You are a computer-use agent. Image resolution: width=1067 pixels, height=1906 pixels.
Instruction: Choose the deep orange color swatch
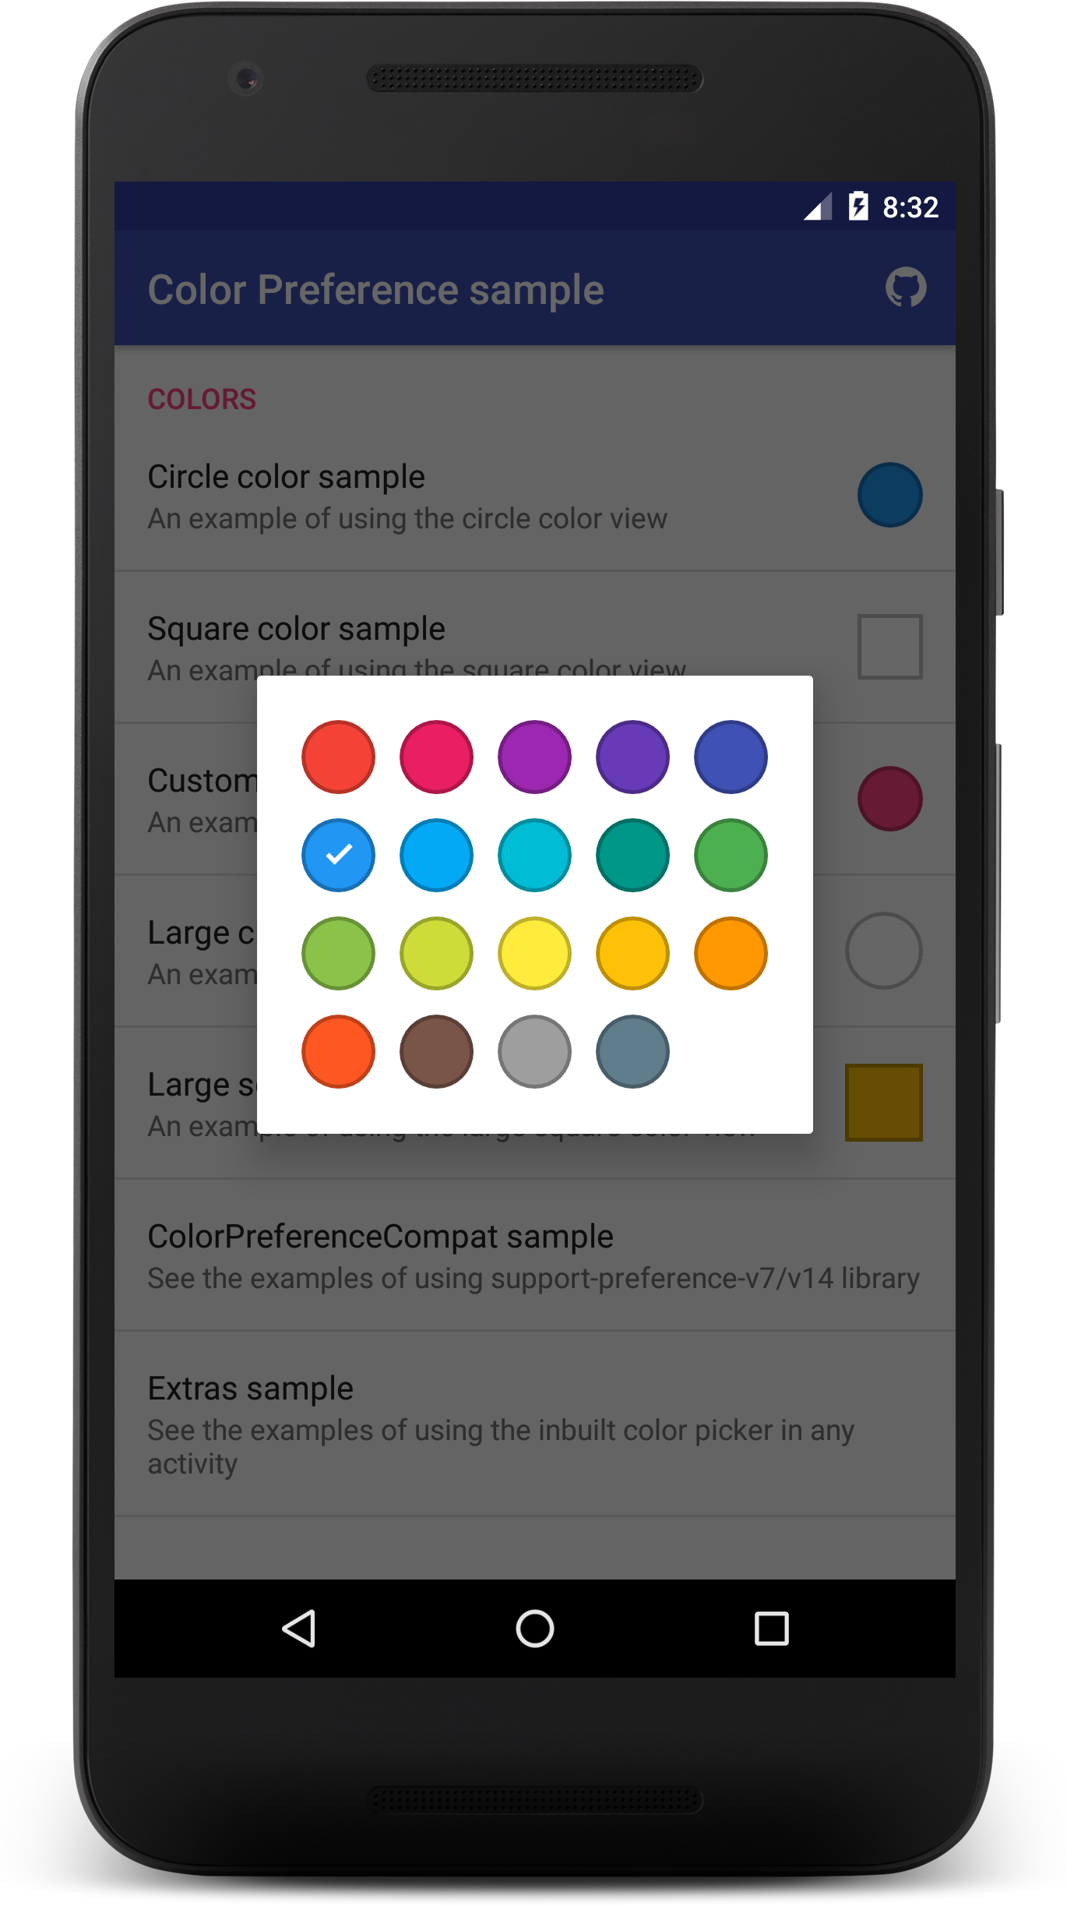[x=338, y=1051]
